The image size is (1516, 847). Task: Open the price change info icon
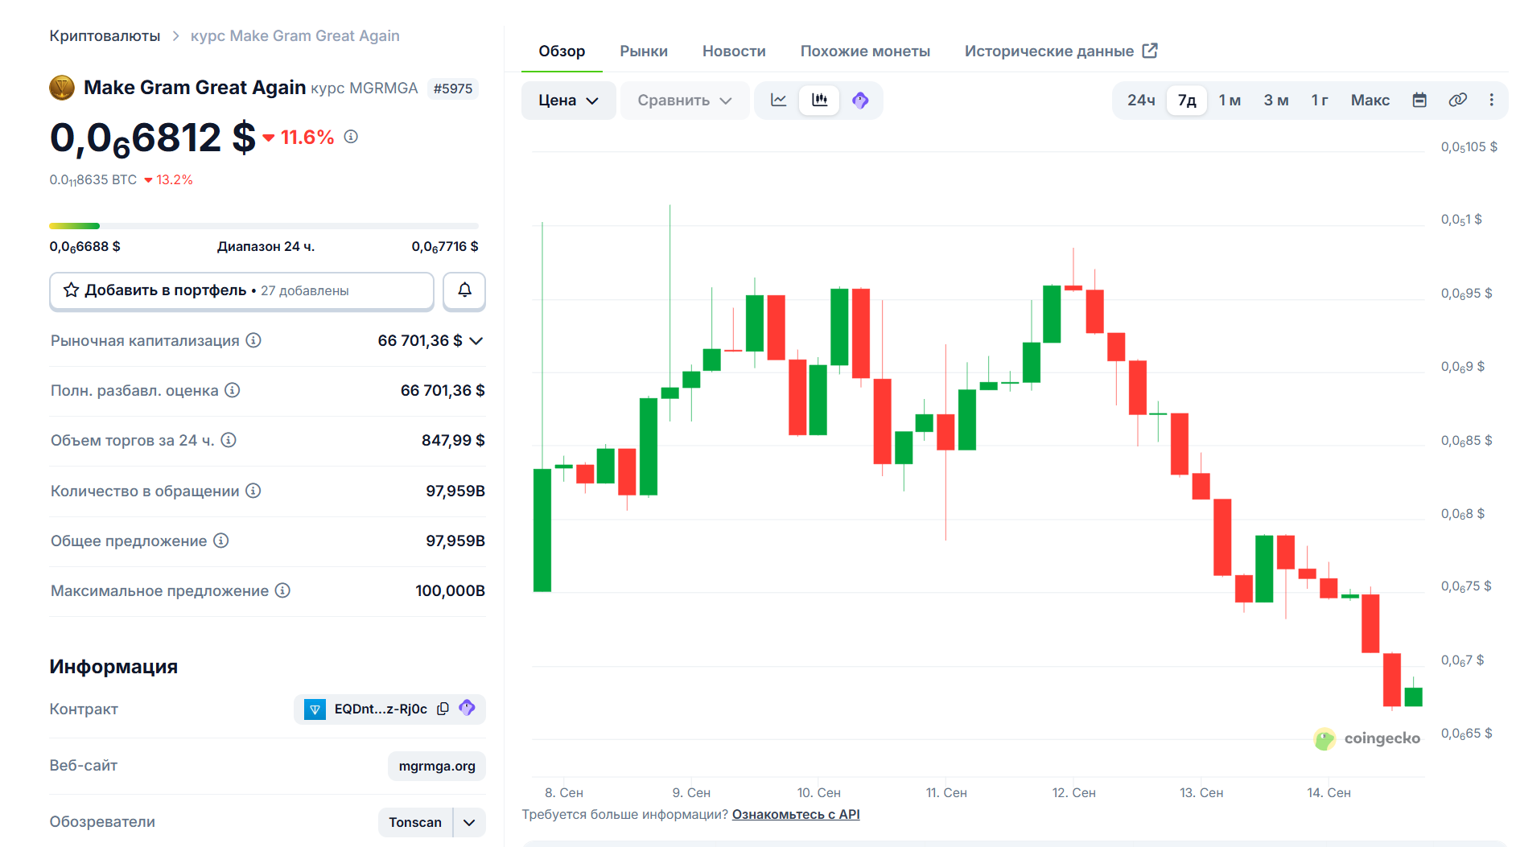point(351,137)
